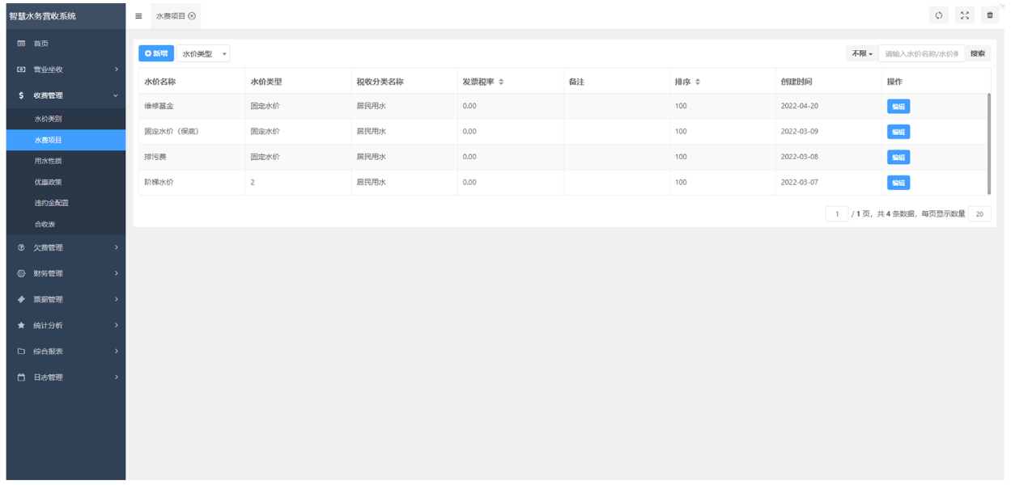
Task: Click 编辑 for the 排污费 row
Action: pyautogui.click(x=898, y=157)
